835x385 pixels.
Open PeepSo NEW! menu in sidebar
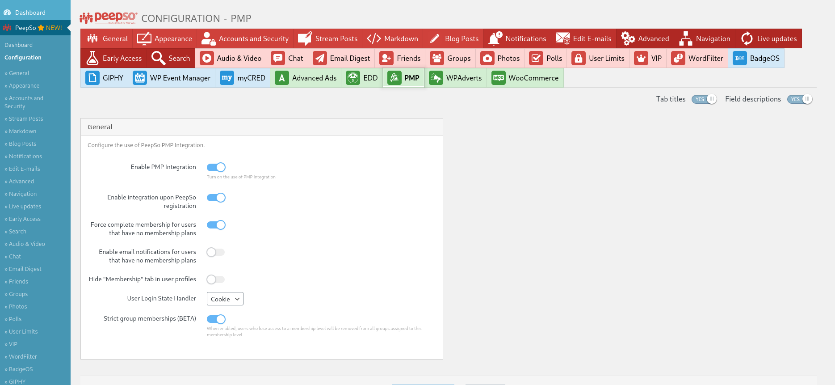click(x=35, y=28)
